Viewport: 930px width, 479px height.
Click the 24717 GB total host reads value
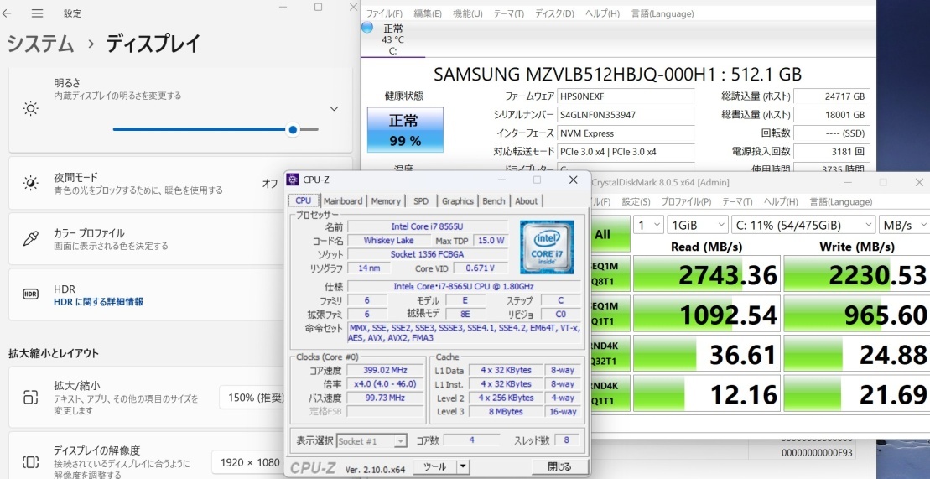tap(831, 96)
